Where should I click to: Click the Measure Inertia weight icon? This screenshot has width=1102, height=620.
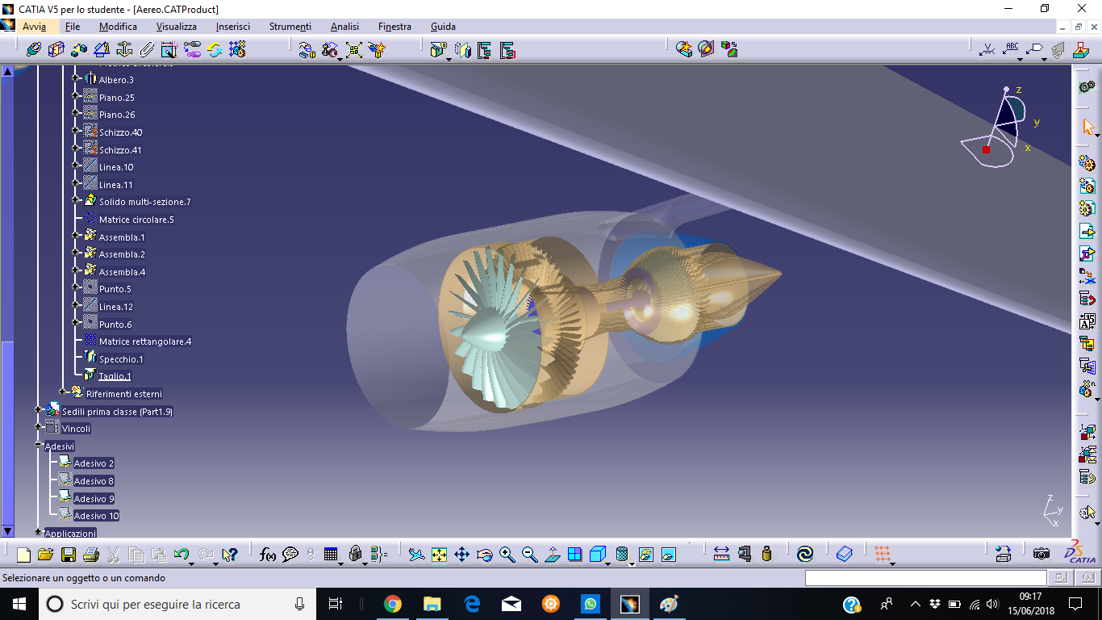[x=766, y=555]
